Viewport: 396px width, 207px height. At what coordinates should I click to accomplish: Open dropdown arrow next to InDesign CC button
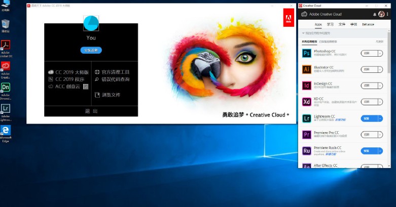380,86
